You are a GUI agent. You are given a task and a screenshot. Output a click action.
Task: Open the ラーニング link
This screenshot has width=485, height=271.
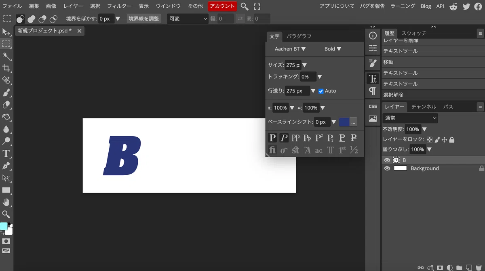coord(403,6)
